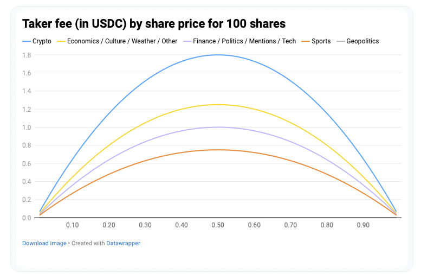Image resolution: width=421 pixels, height=280 pixels.
Task: Click the purple Finance legend line swatch
Action: click(x=188, y=41)
